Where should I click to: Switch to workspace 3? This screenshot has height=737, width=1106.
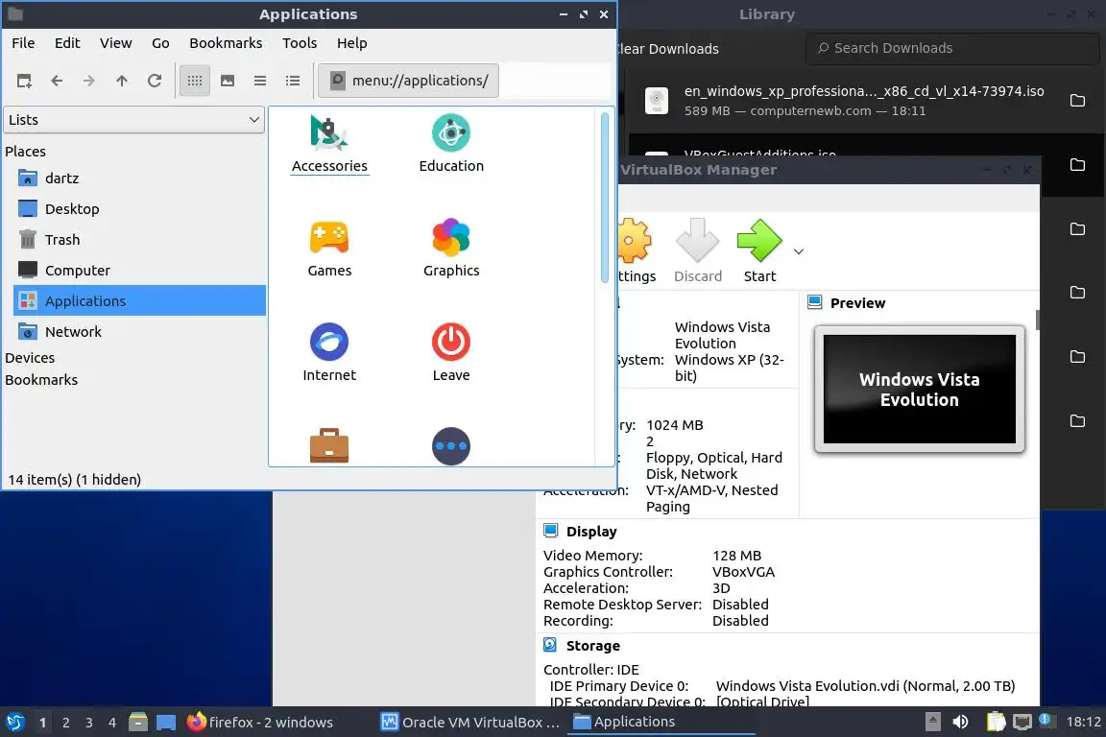[89, 723]
